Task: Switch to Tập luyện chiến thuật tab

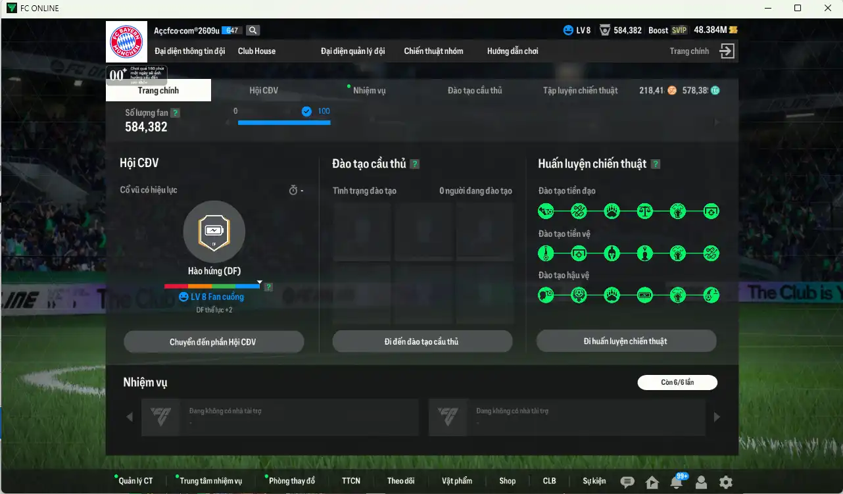Action: point(580,90)
